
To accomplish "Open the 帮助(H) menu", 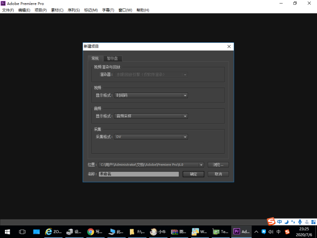I will [143, 10].
